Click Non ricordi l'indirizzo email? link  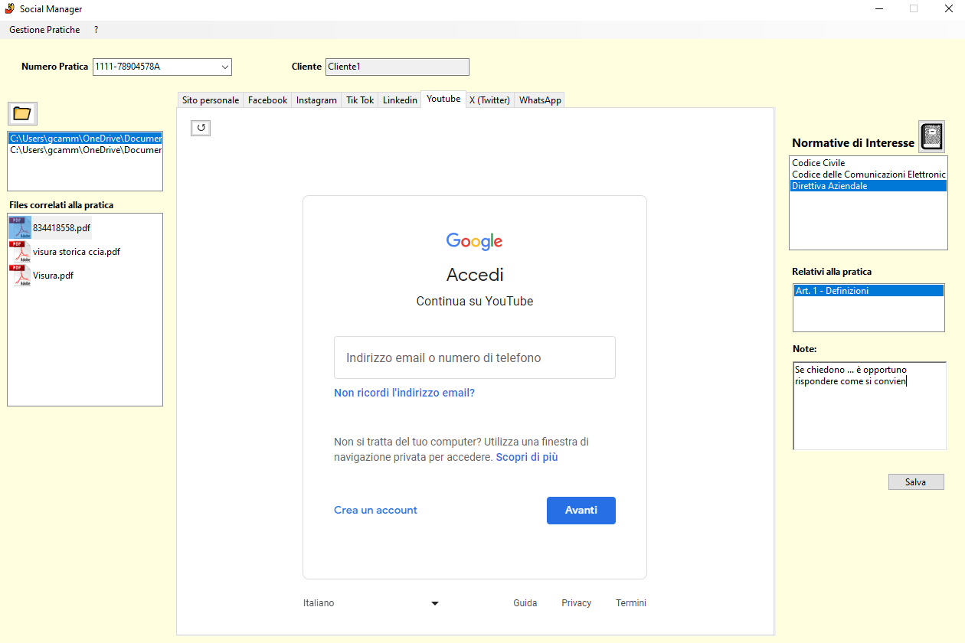pyautogui.click(x=404, y=393)
